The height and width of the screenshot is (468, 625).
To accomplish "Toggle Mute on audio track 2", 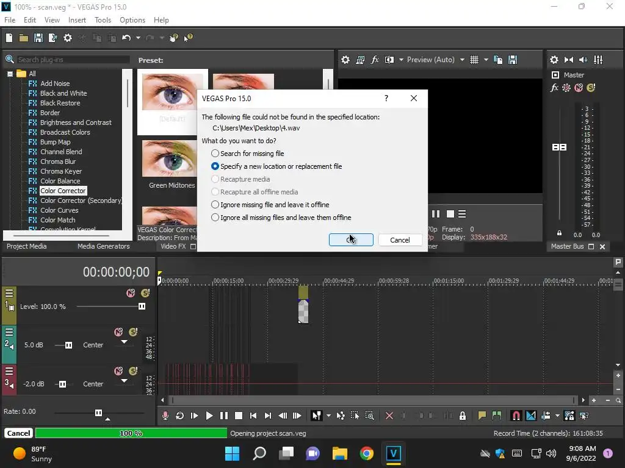I will pos(118,332).
